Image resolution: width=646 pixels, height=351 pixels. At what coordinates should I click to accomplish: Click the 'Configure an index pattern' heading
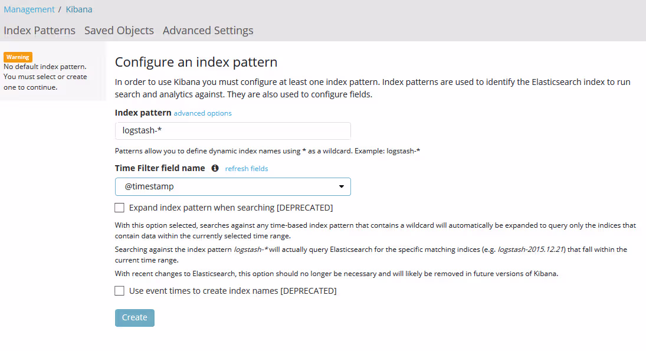pos(196,62)
